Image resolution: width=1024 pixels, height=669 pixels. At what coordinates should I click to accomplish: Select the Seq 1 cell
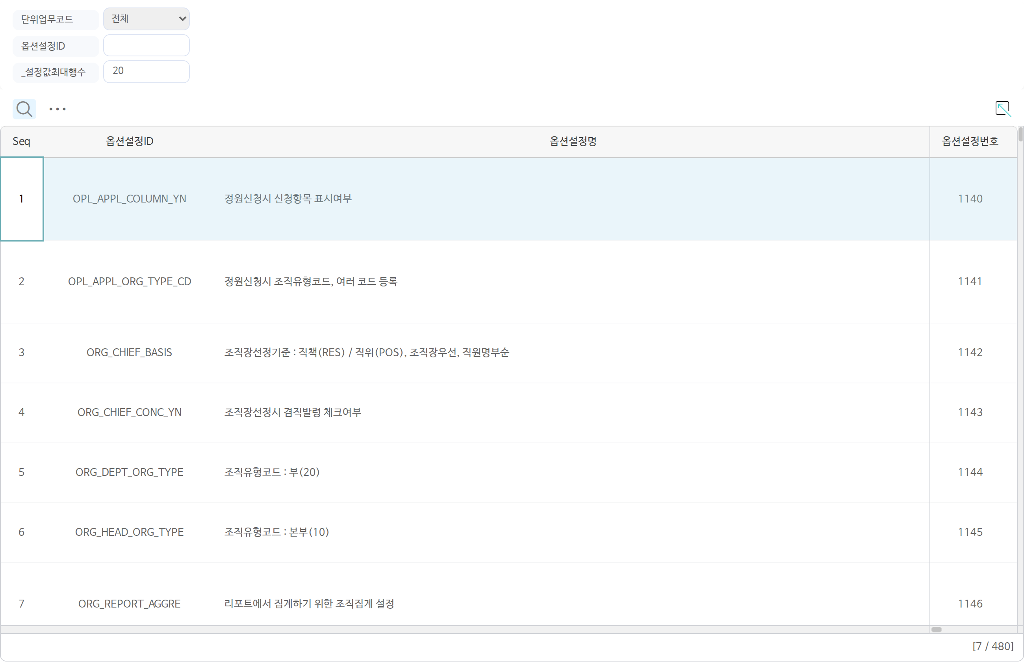point(22,199)
